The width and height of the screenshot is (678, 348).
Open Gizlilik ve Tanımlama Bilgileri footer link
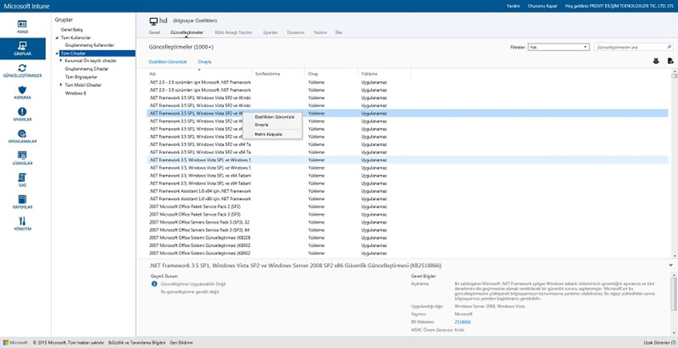(137, 343)
